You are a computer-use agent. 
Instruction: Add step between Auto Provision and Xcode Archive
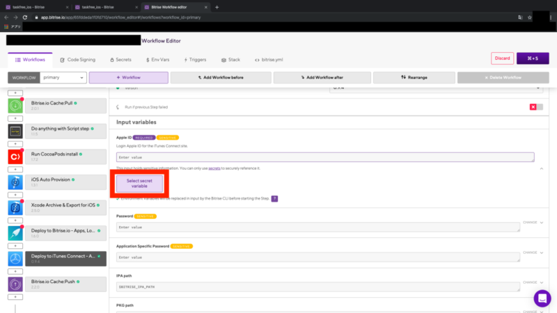click(15, 195)
